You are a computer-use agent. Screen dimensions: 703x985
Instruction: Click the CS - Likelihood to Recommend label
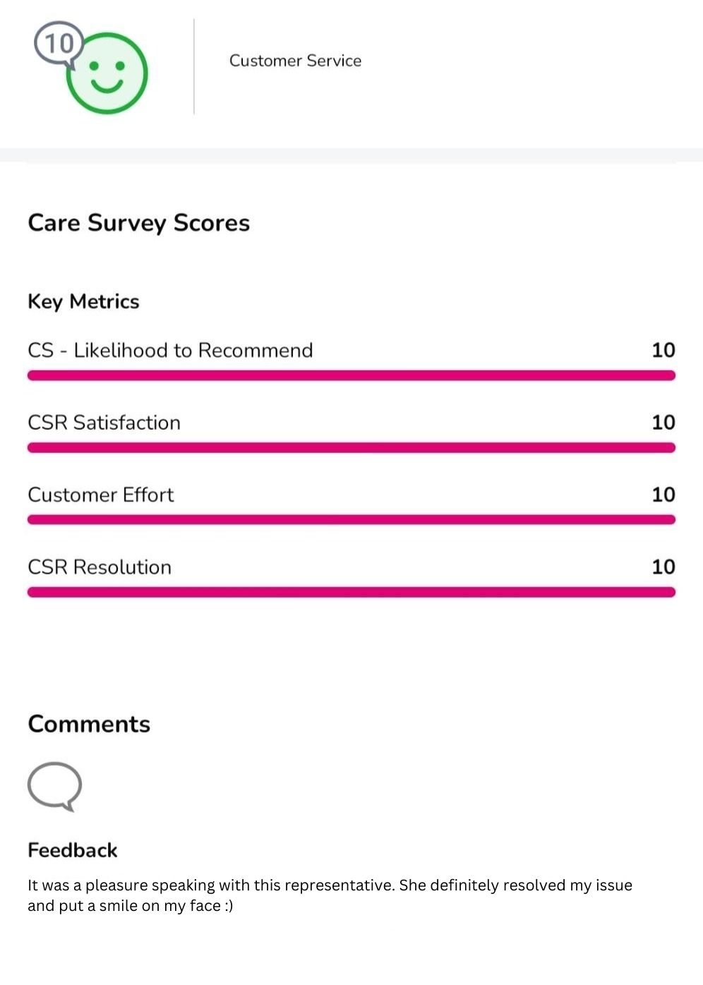[170, 351]
